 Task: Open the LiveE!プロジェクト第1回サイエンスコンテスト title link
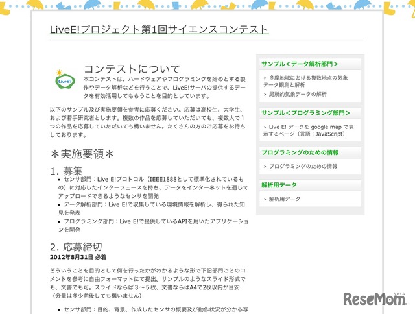coord(159,29)
